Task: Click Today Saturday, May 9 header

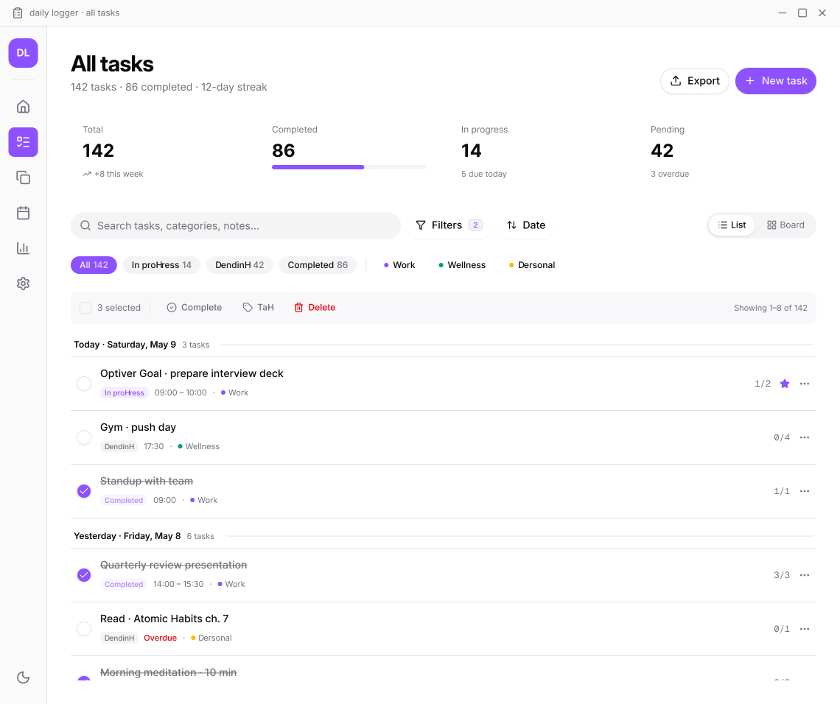Action: pos(125,344)
